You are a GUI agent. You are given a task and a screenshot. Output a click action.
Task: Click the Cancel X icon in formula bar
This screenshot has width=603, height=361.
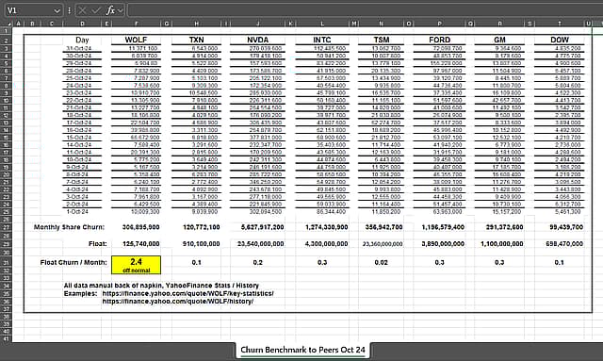[82, 10]
